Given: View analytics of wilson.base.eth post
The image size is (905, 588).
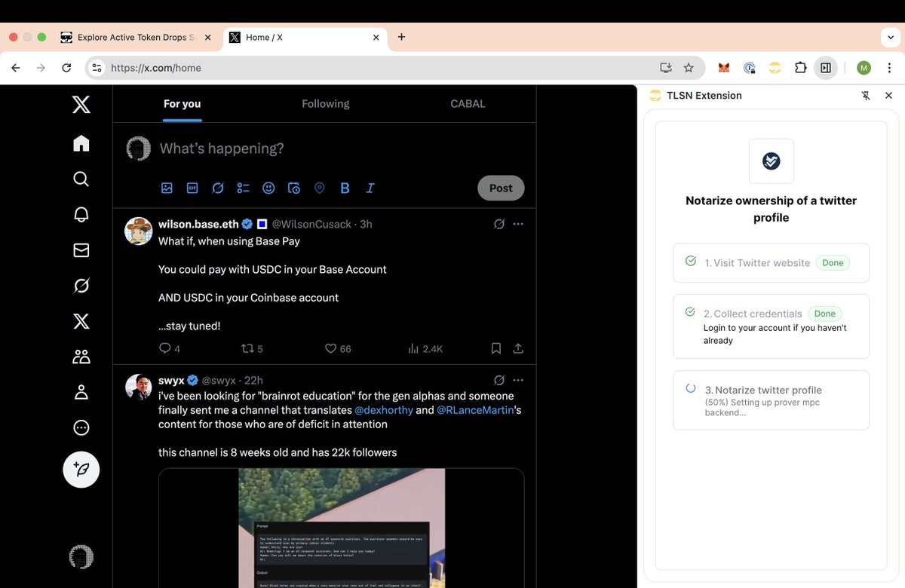Looking at the screenshot, I should pos(425,348).
